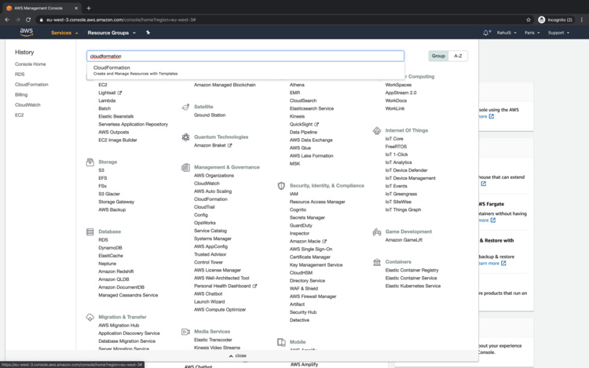This screenshot has width=589, height=368.
Task: Click the Storage category icon
Action: pyautogui.click(x=90, y=162)
